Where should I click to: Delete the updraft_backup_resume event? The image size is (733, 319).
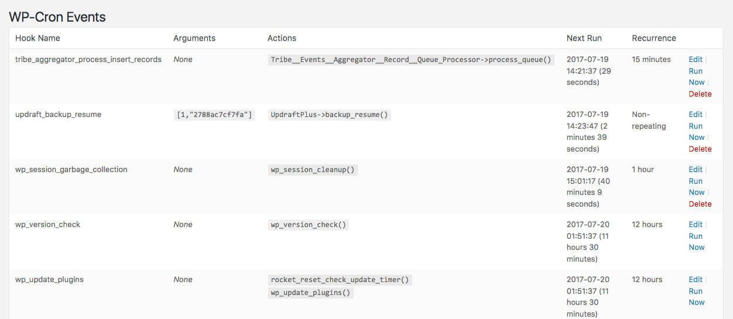click(x=700, y=149)
